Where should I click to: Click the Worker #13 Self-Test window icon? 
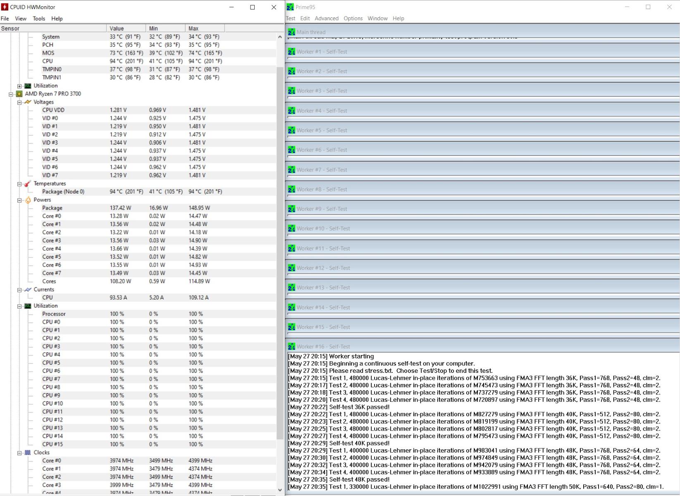coord(291,287)
